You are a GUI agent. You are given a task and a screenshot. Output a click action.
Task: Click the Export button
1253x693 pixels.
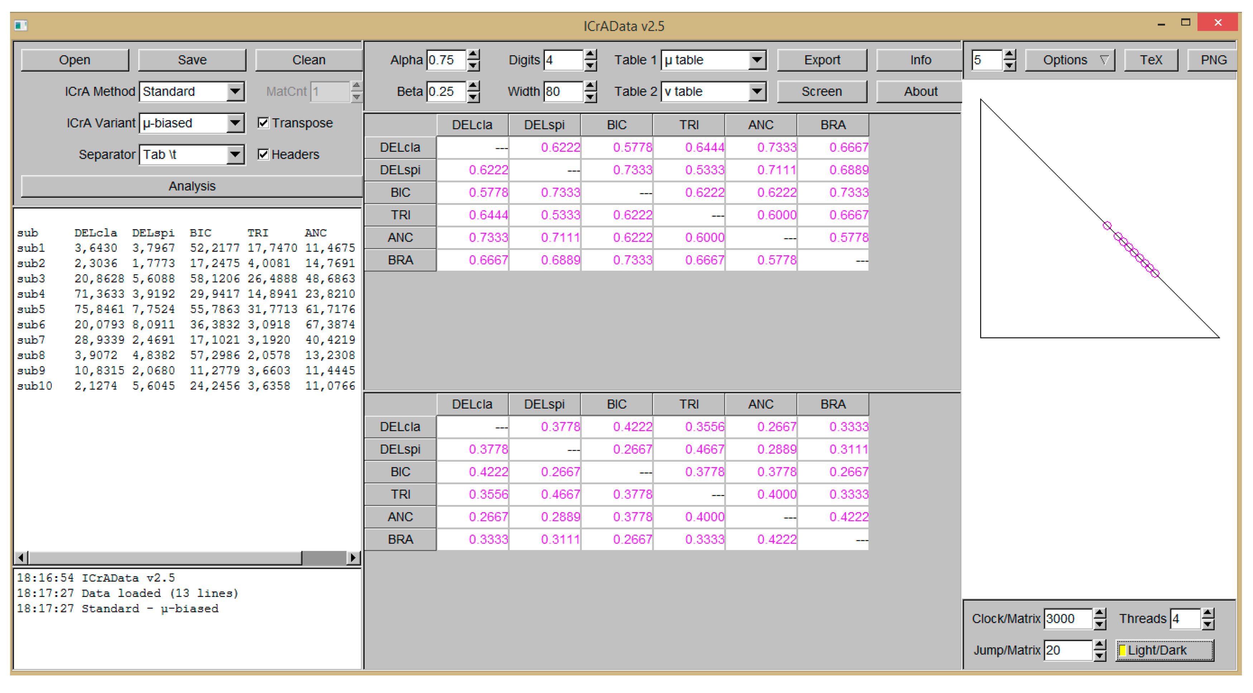(x=822, y=60)
